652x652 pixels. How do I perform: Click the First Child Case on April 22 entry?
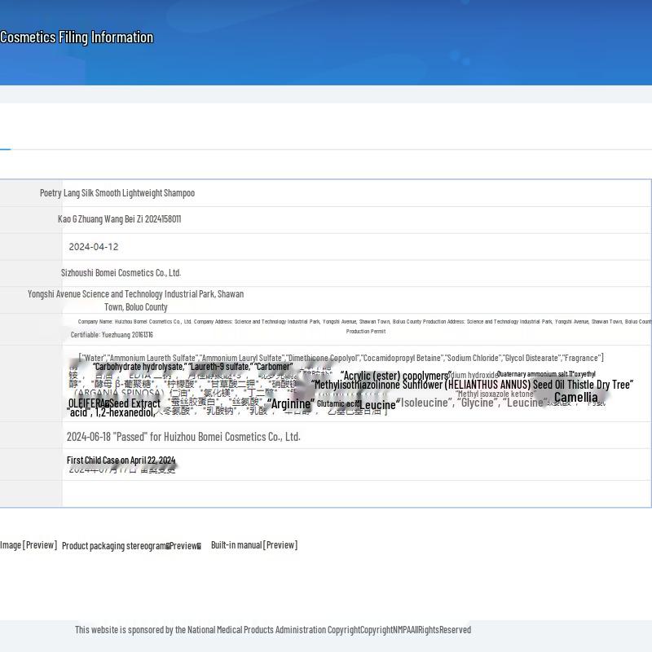click(x=121, y=460)
